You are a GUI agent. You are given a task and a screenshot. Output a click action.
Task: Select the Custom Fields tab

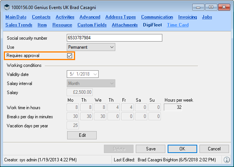coord(92,25)
